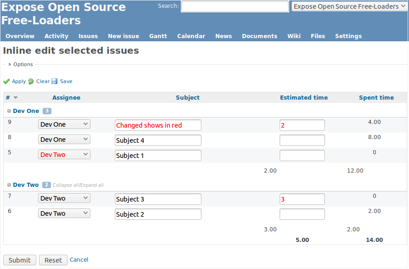Screen dimensions: 409x269
Task: Click the Clear refresh icon
Action: coord(31,82)
